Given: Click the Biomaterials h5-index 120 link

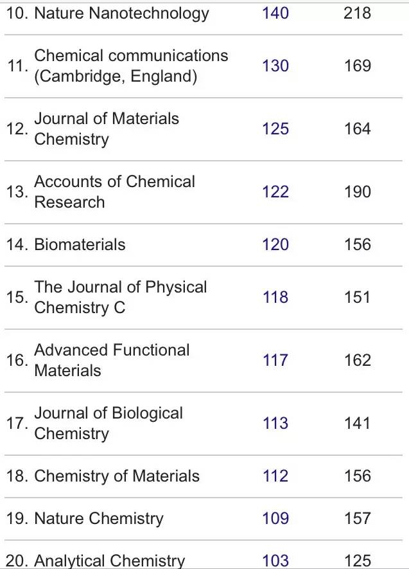Looking at the screenshot, I should [x=275, y=244].
